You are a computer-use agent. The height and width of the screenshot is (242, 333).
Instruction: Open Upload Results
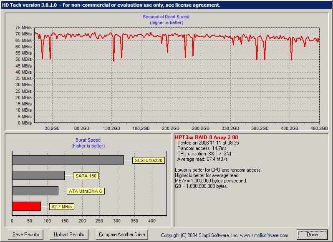point(69,235)
